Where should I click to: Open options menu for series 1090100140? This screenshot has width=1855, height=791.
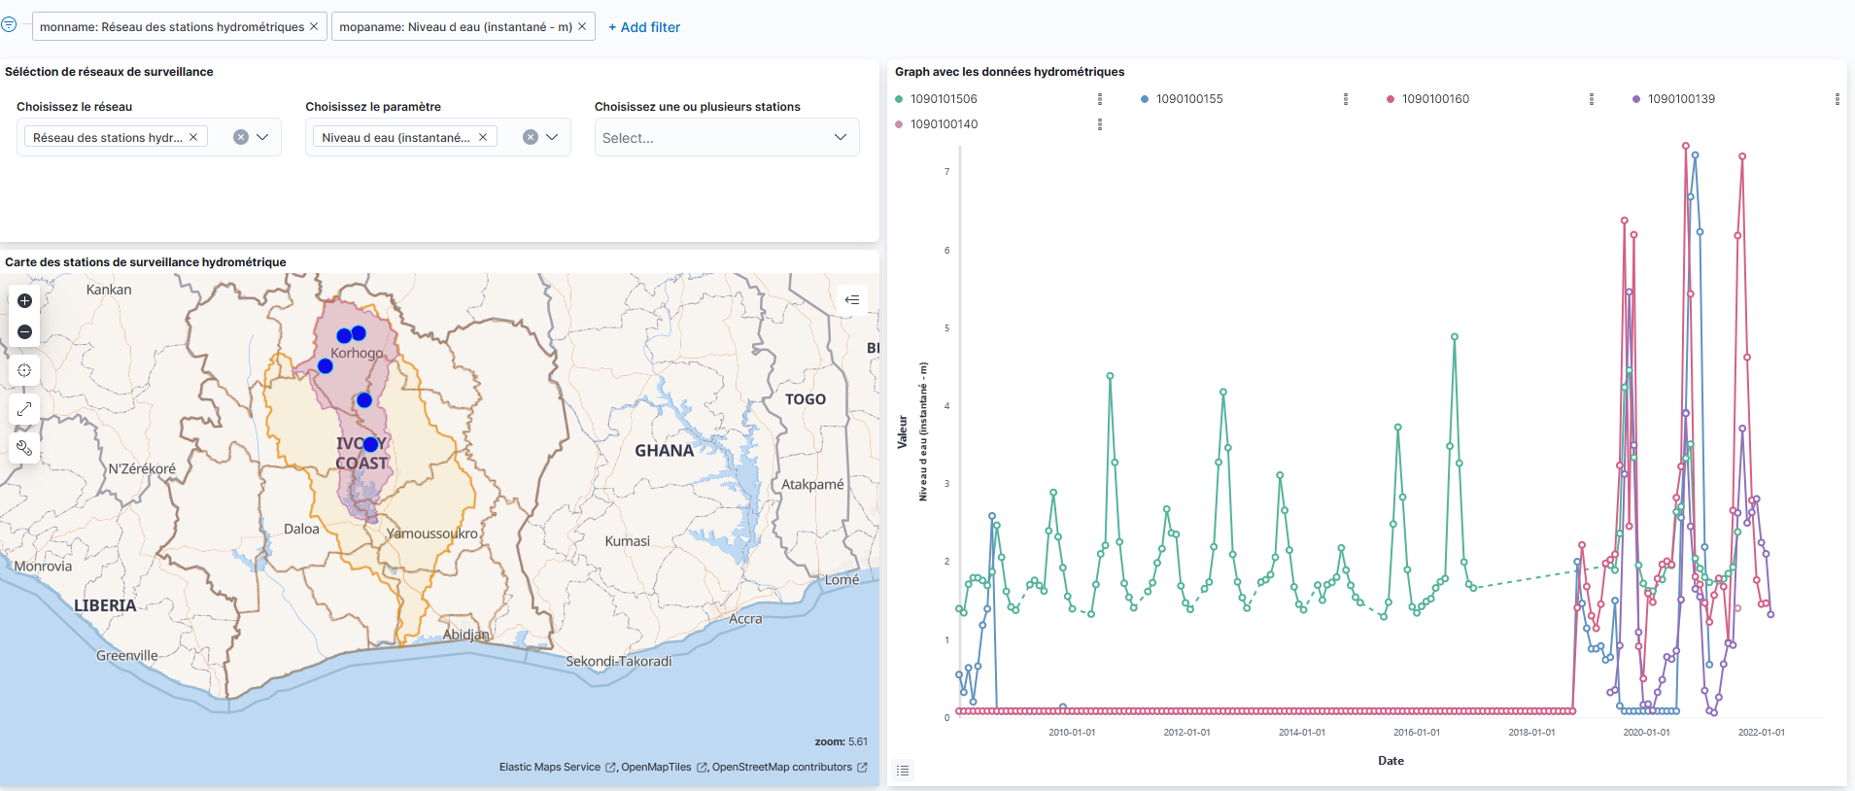(1100, 124)
